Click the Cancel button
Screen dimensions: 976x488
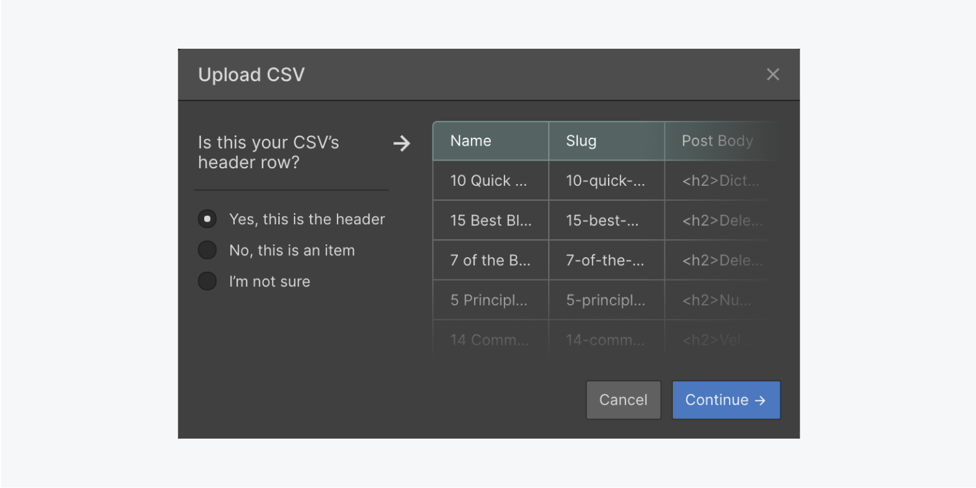[x=623, y=400]
